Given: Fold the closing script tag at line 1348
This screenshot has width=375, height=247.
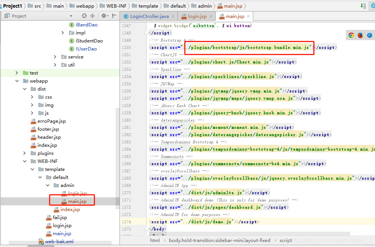Looking at the screenshot, I should 146,33.
